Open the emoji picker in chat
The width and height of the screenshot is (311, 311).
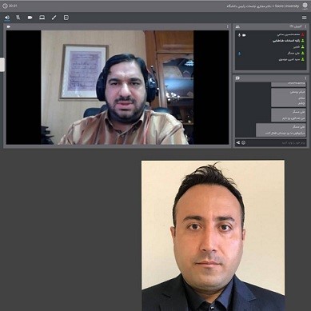coord(243,143)
